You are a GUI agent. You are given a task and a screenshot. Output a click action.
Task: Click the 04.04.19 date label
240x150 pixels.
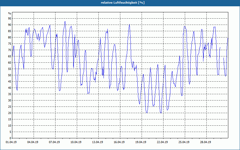pyautogui.click(x=33, y=142)
